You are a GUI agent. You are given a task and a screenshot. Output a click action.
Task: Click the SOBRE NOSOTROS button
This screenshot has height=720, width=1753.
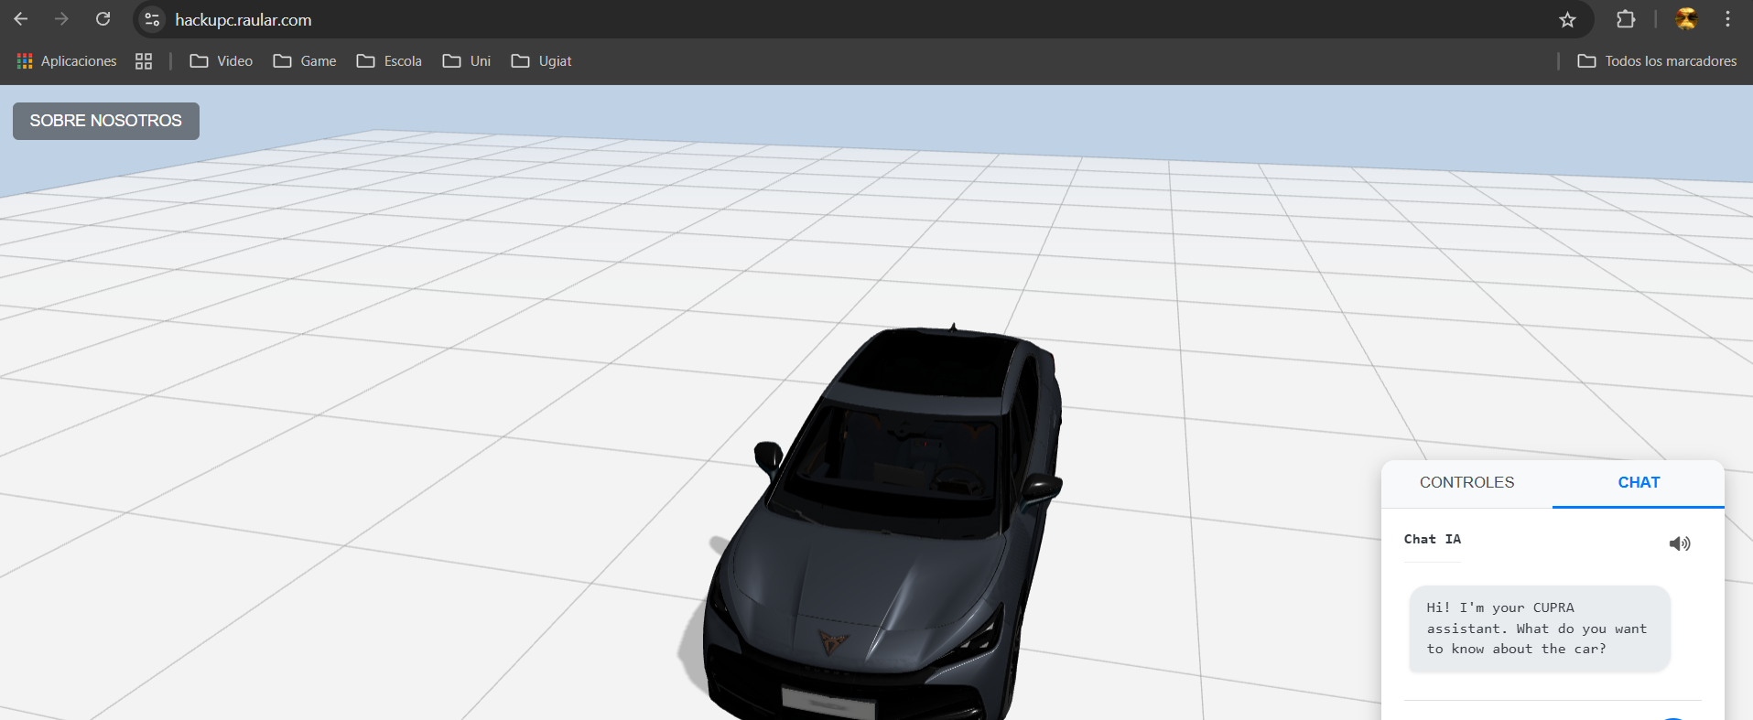tap(106, 121)
